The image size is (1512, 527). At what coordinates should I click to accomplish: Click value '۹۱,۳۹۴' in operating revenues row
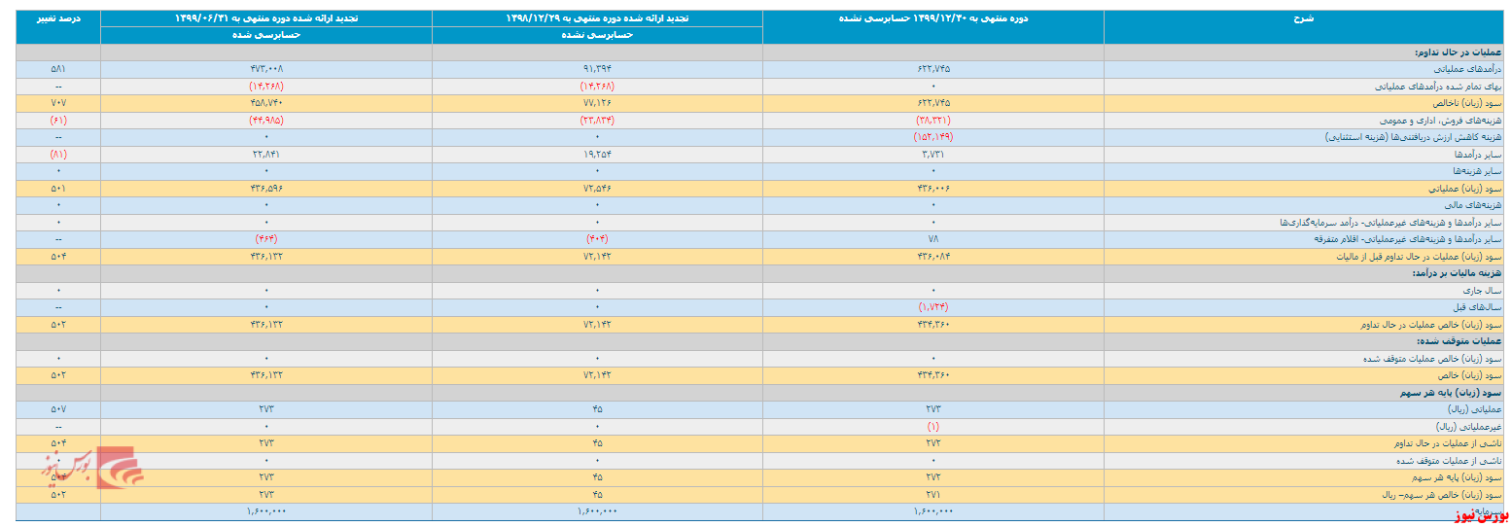pos(597,69)
